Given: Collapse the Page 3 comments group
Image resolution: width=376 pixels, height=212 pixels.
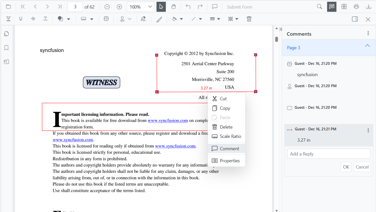Looking at the screenshot, I should click(x=367, y=46).
